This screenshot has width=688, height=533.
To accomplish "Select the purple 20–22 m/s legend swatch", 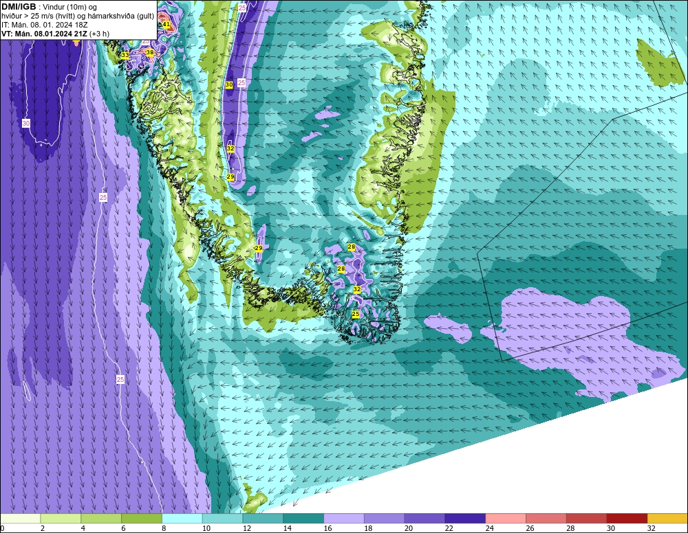I will tap(424, 519).
